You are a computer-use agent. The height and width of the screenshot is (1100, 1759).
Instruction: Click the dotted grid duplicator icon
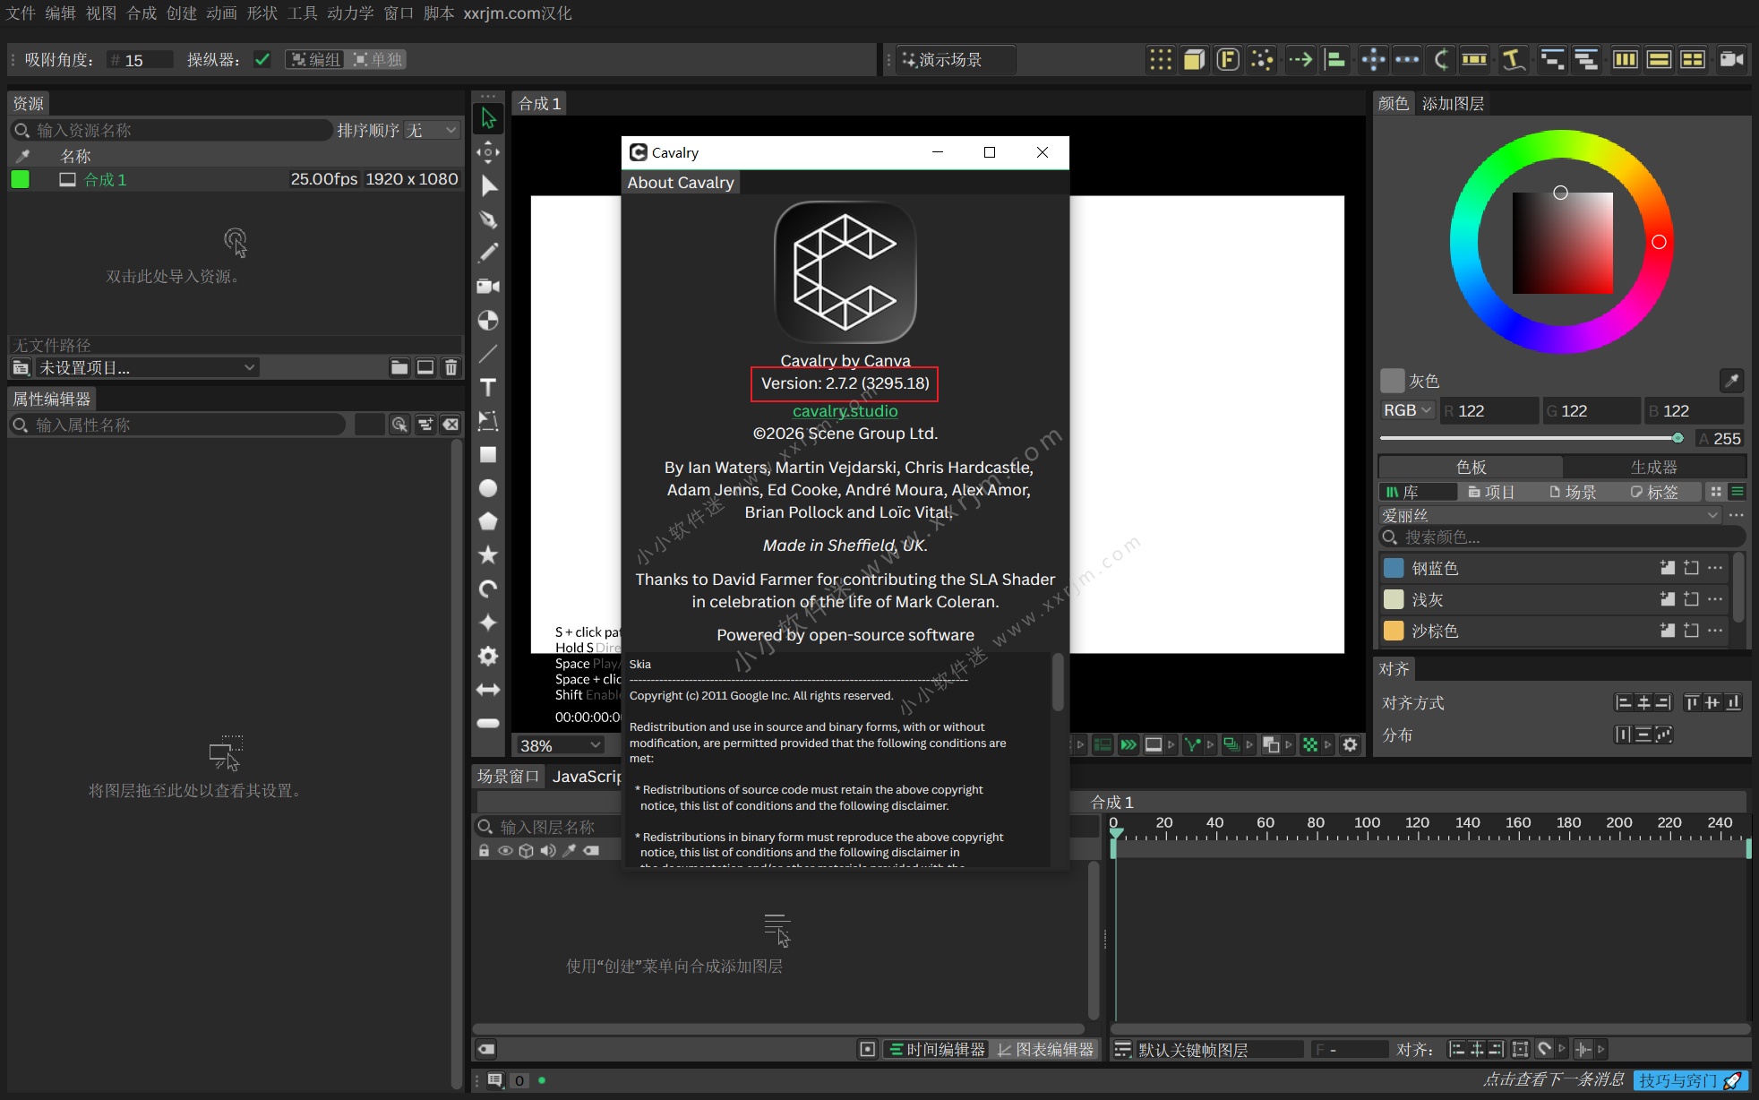click(x=1161, y=60)
